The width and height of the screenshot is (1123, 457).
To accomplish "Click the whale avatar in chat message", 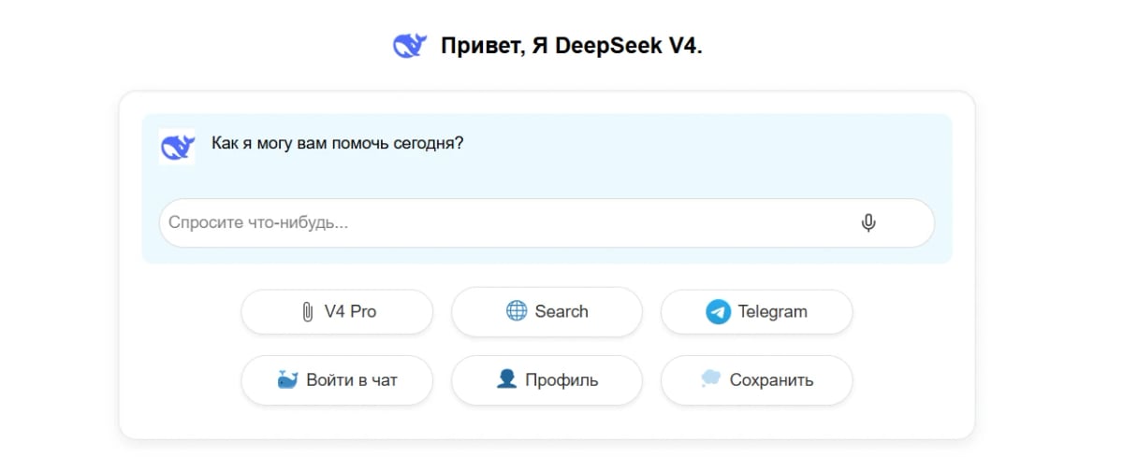I will tap(177, 147).
